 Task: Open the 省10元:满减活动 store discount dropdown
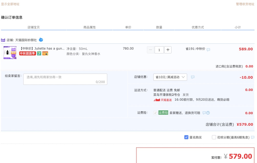tap(170, 77)
